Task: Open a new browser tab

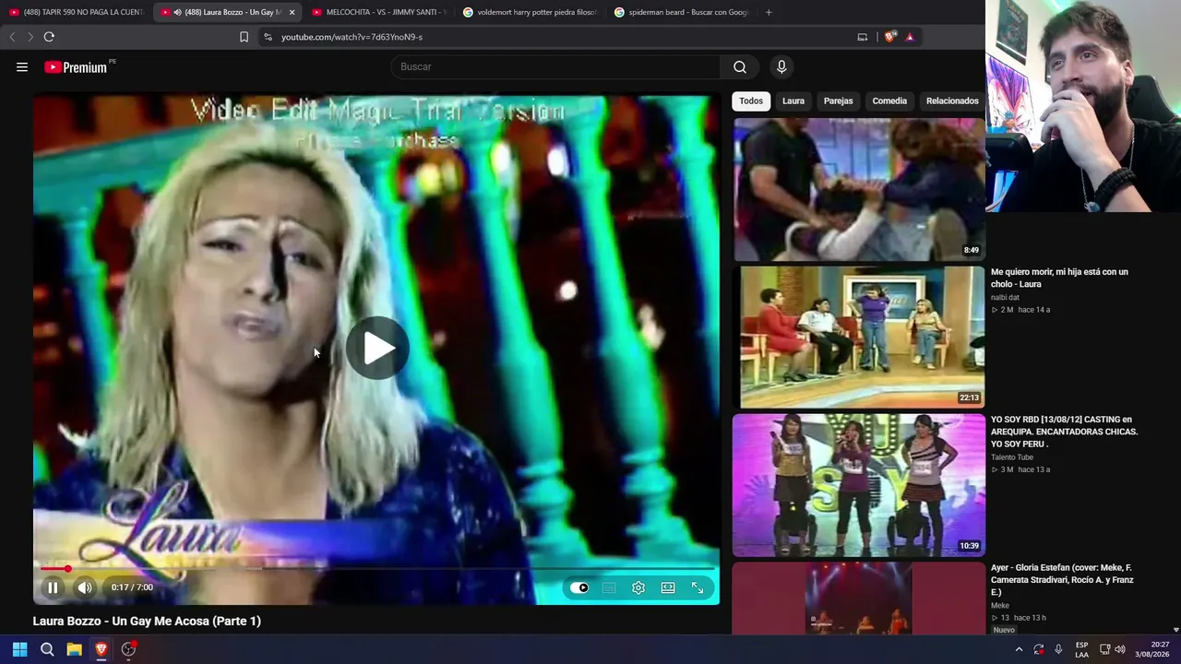Action: 769,12
